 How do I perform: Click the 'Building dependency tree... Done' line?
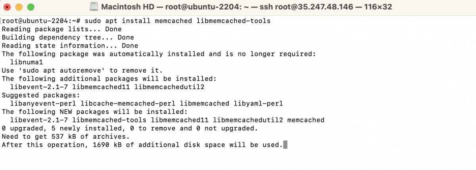68,37
